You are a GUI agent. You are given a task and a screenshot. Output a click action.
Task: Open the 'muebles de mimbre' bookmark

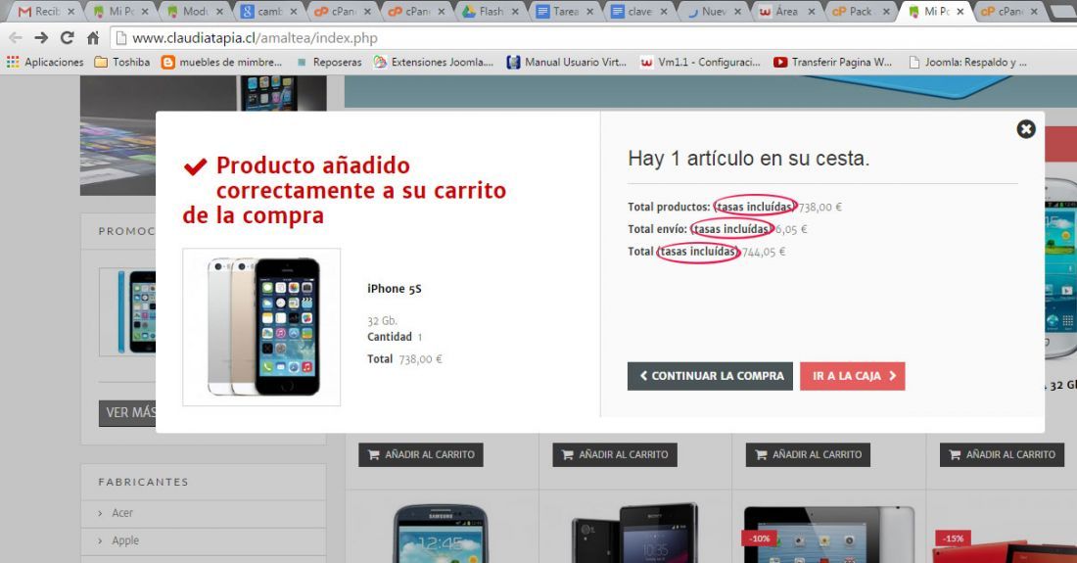221,62
